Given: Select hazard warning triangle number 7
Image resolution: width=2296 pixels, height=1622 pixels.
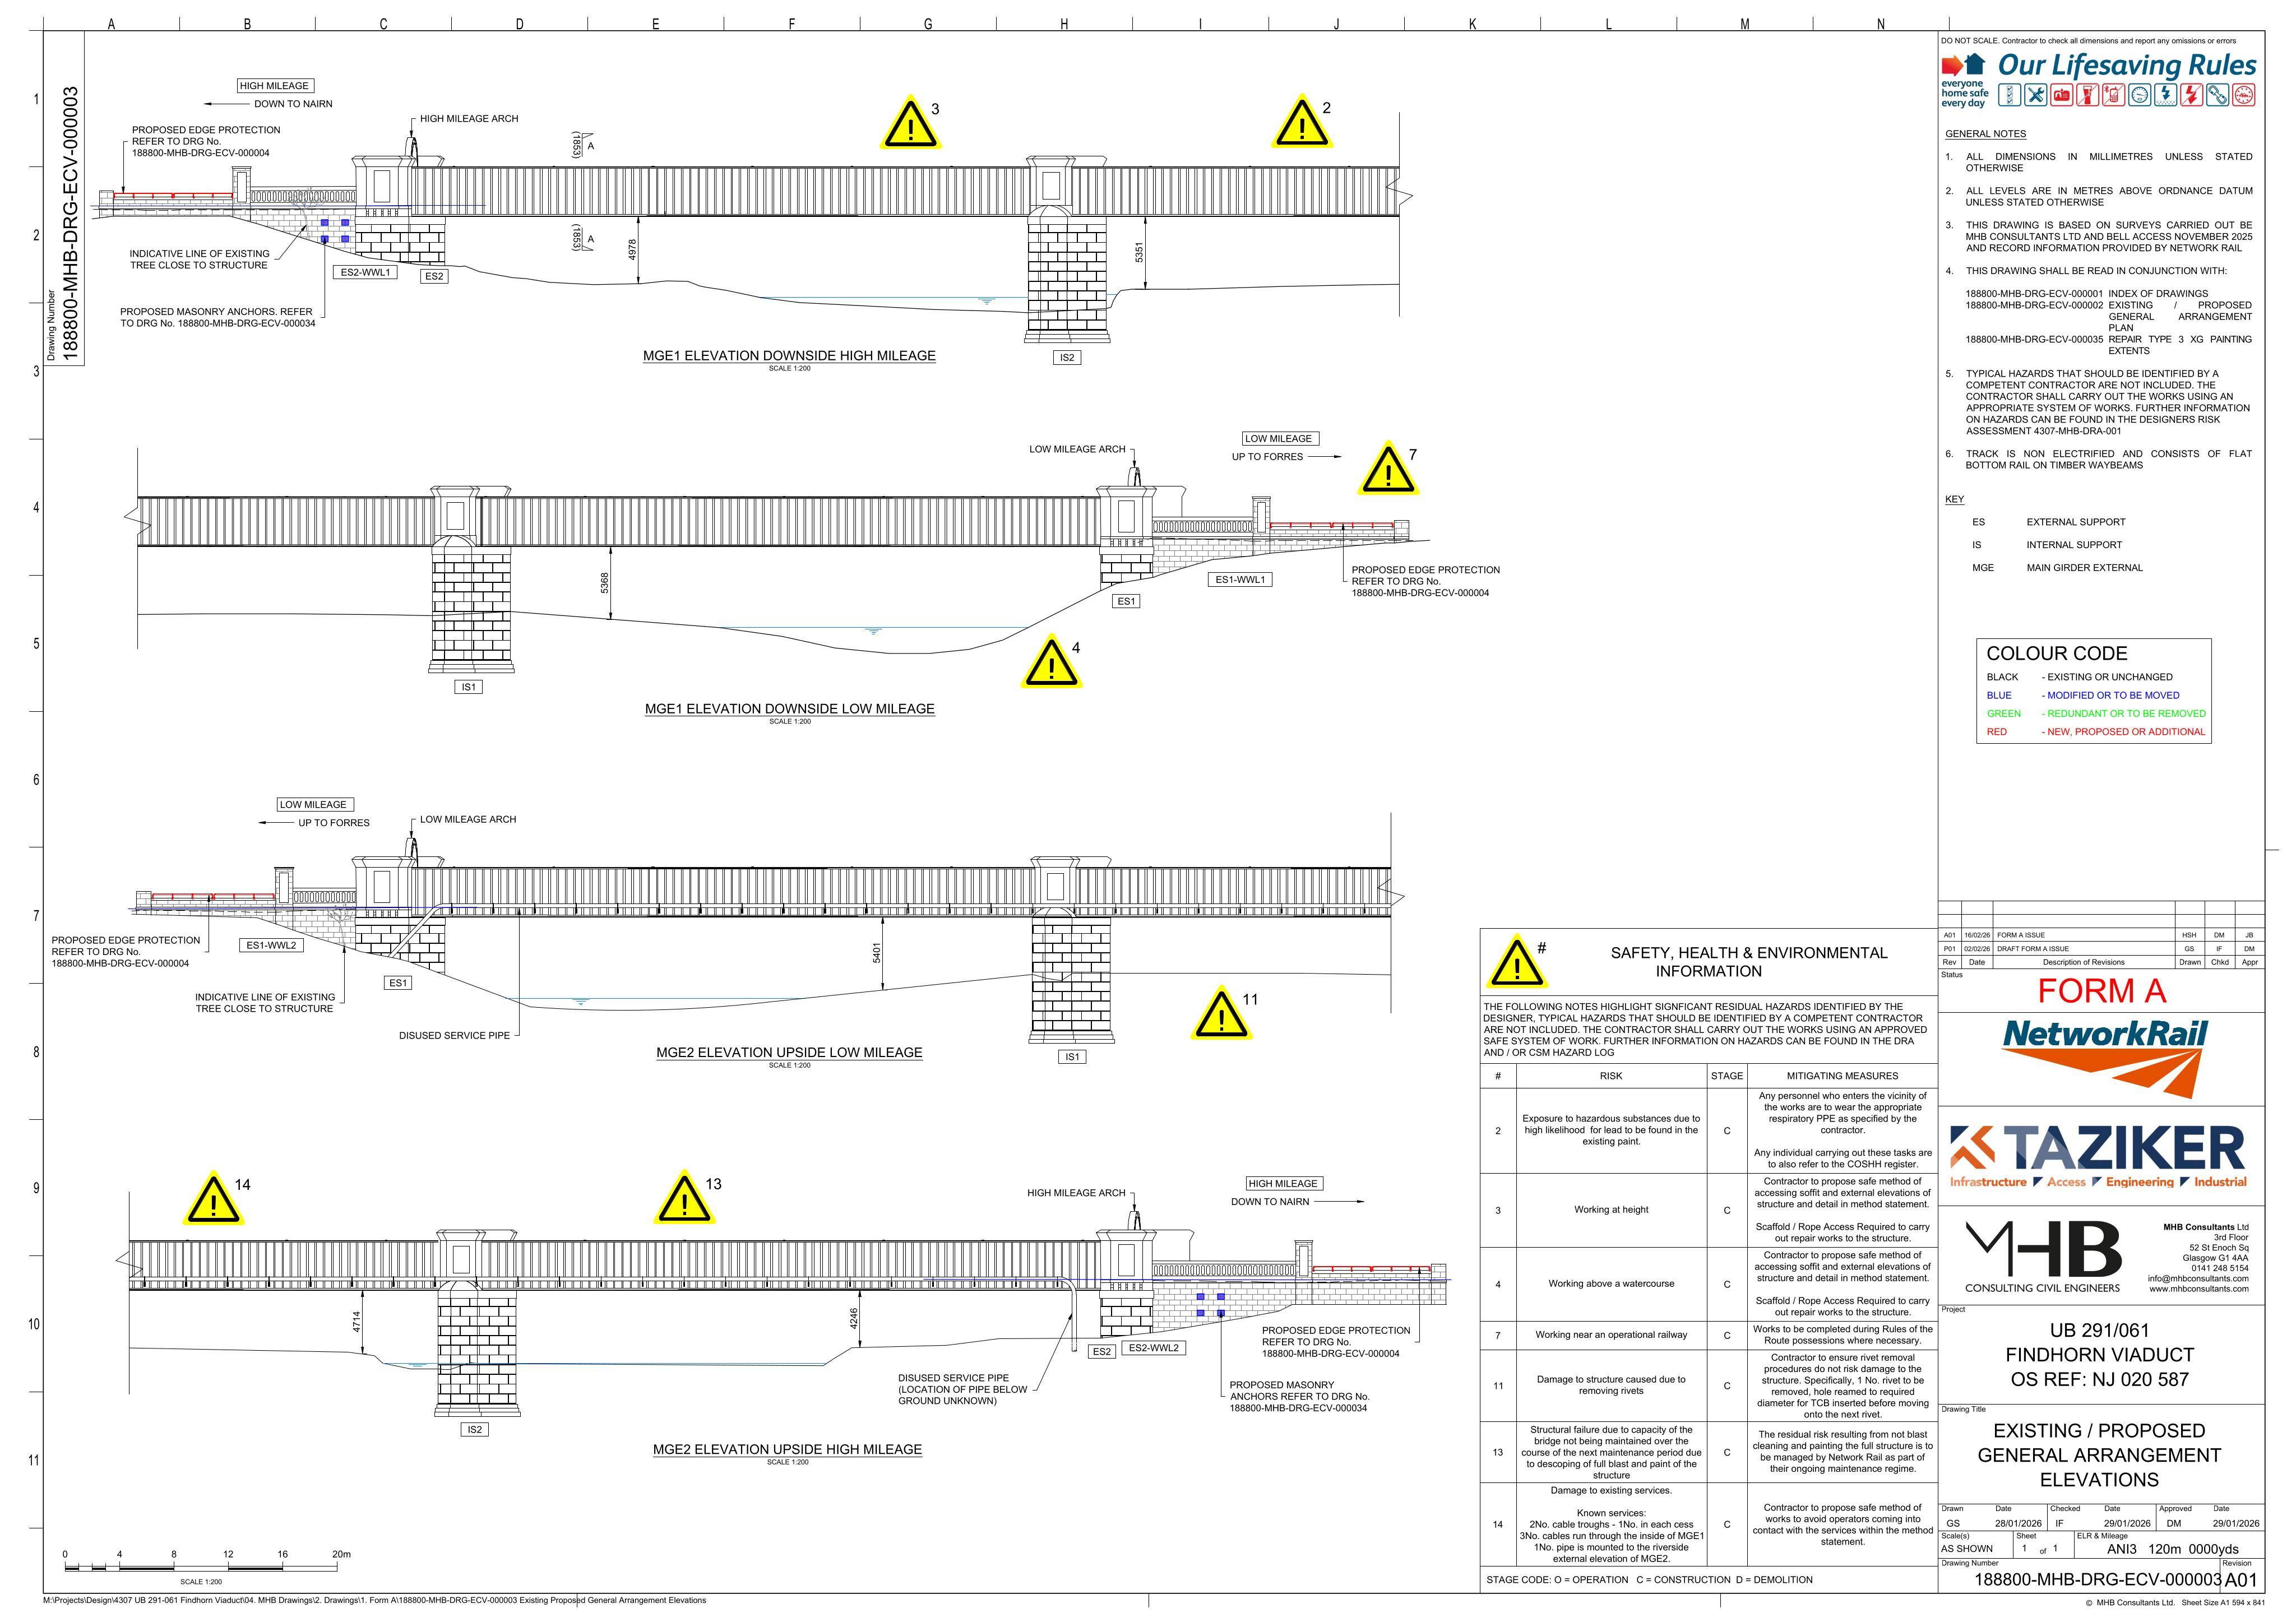Looking at the screenshot, I should [1388, 468].
